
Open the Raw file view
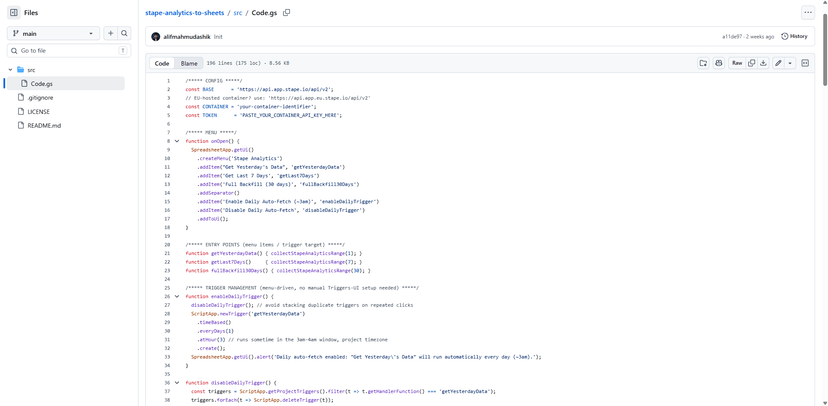pyautogui.click(x=737, y=63)
